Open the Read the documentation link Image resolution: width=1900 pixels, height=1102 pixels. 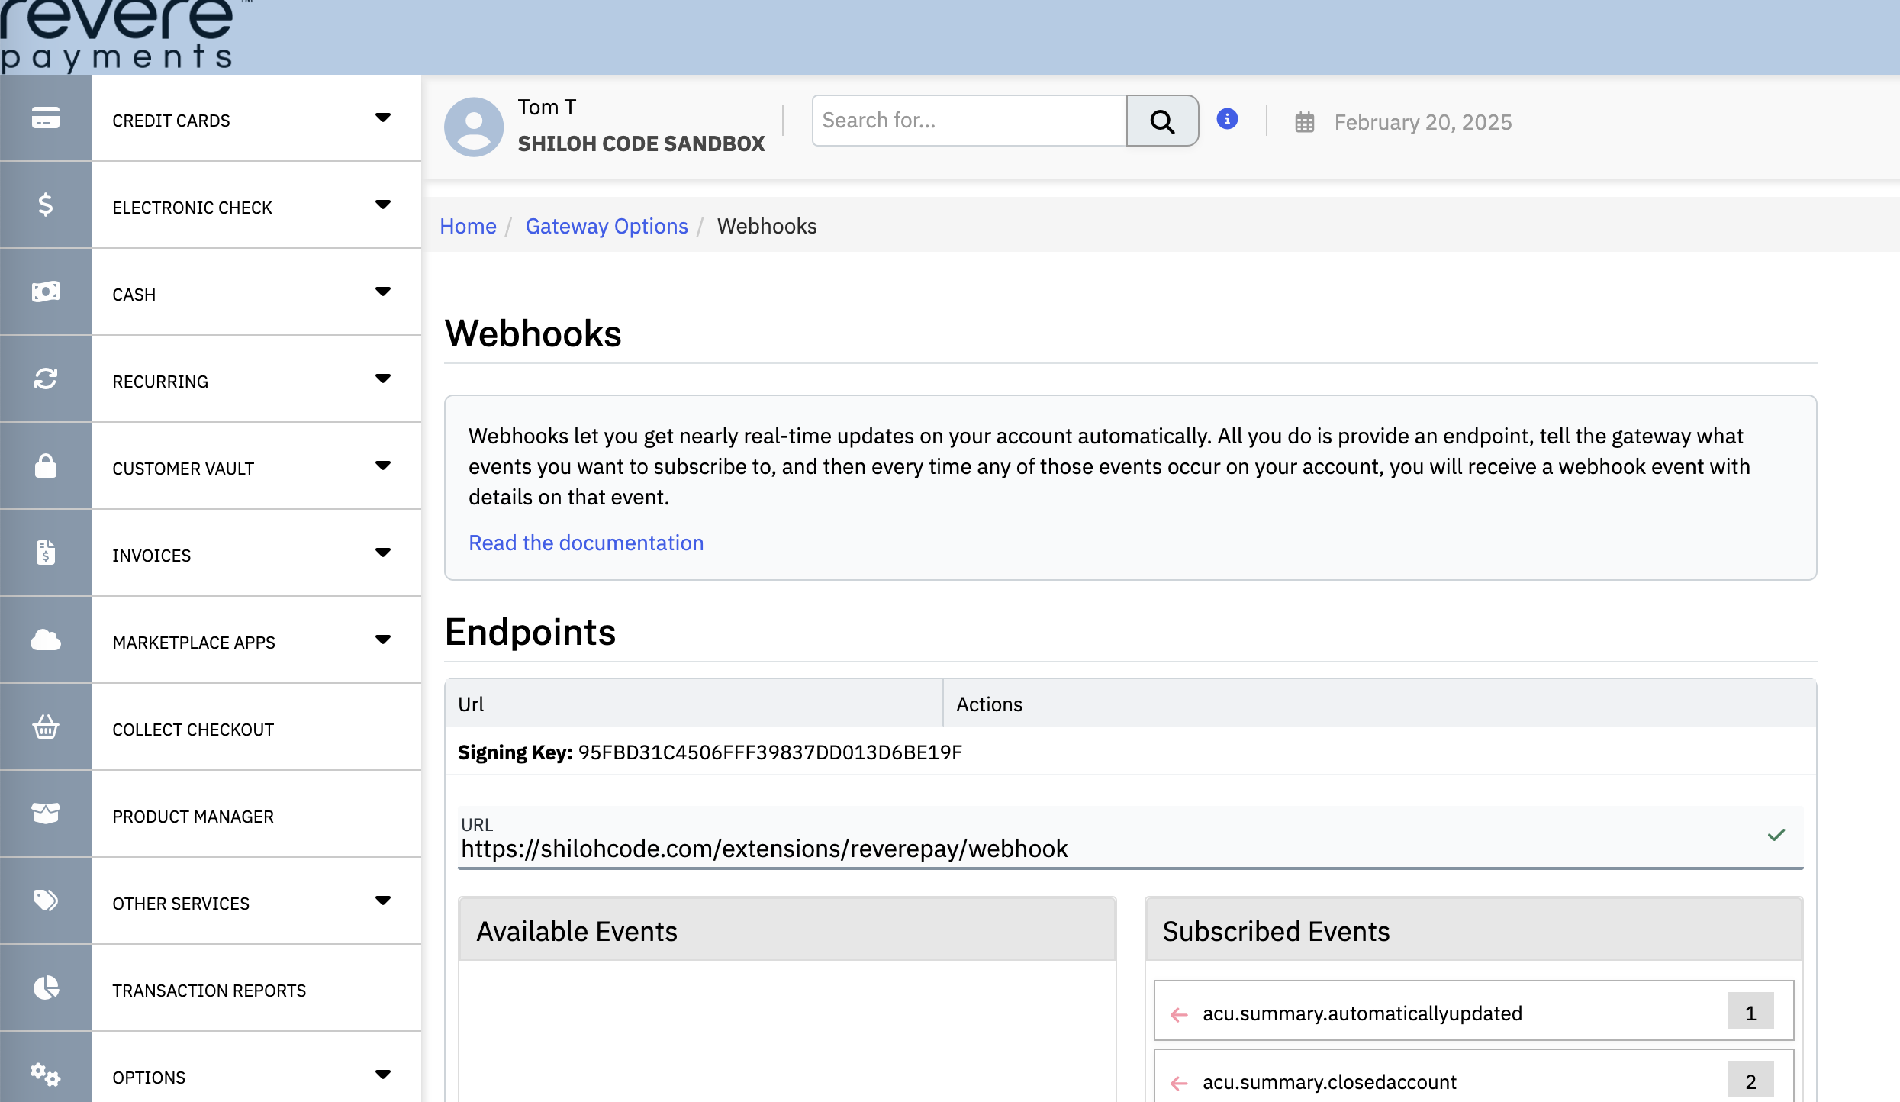(586, 543)
